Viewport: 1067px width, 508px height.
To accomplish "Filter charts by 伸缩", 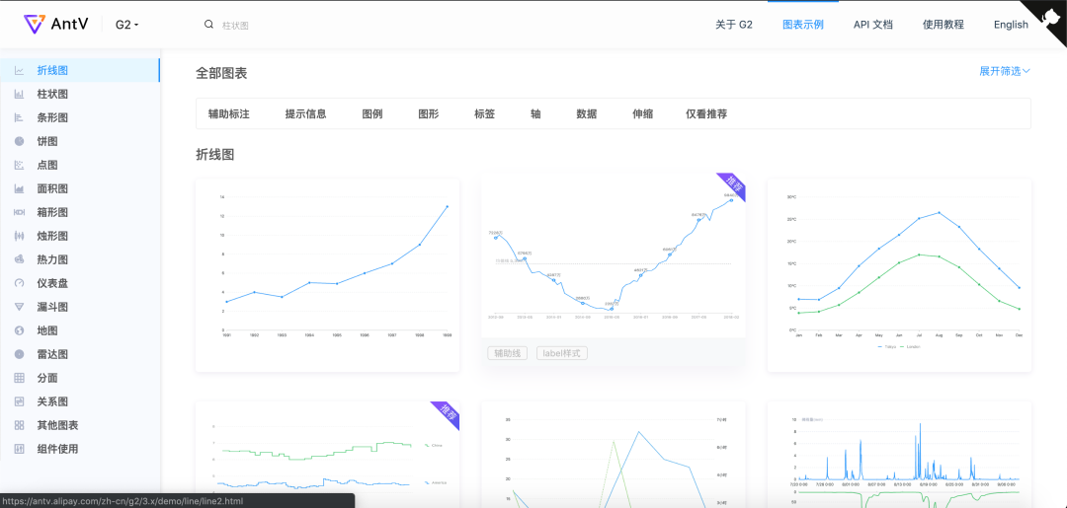I will (x=642, y=114).
